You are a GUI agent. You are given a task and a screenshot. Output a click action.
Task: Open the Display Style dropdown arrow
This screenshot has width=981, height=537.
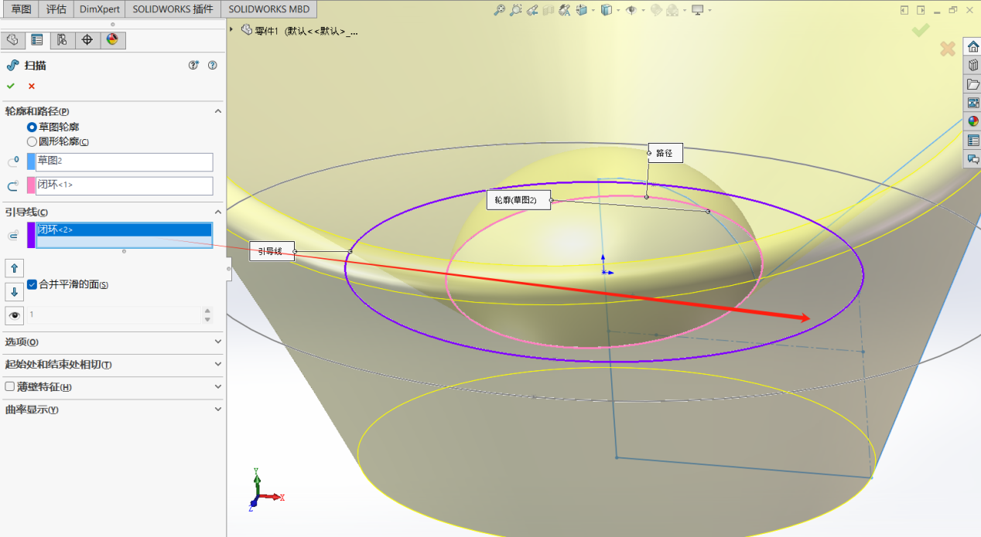pos(617,11)
